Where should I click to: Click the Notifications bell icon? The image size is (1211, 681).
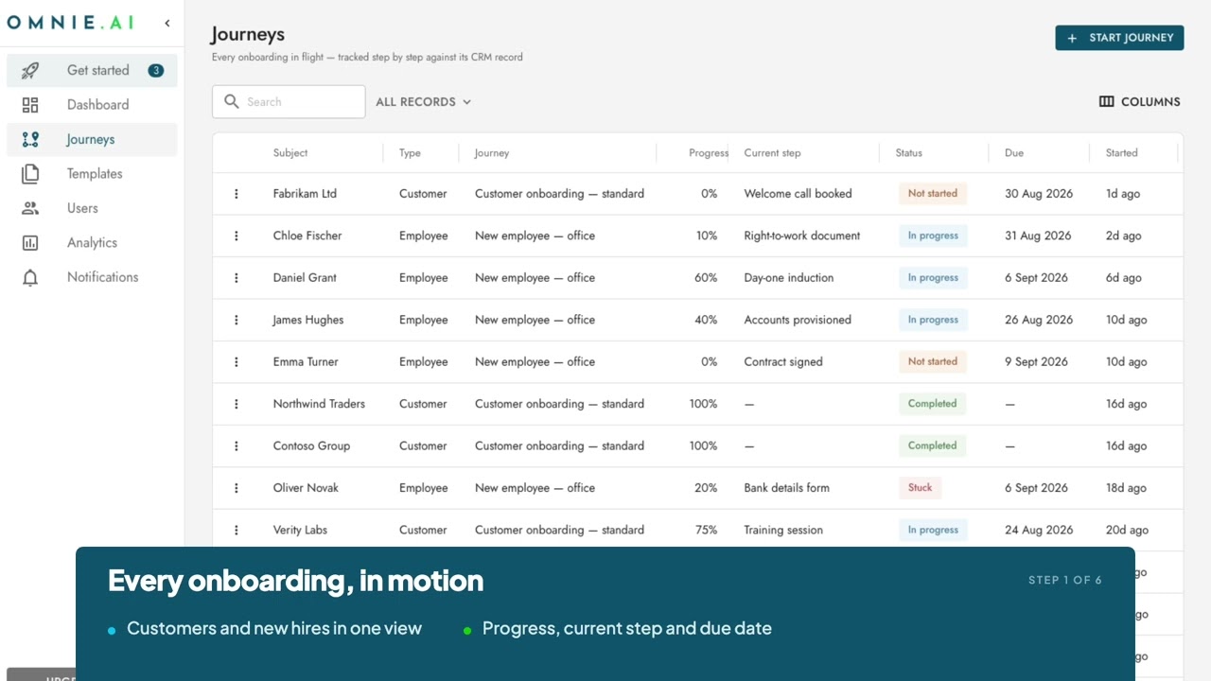pos(30,277)
